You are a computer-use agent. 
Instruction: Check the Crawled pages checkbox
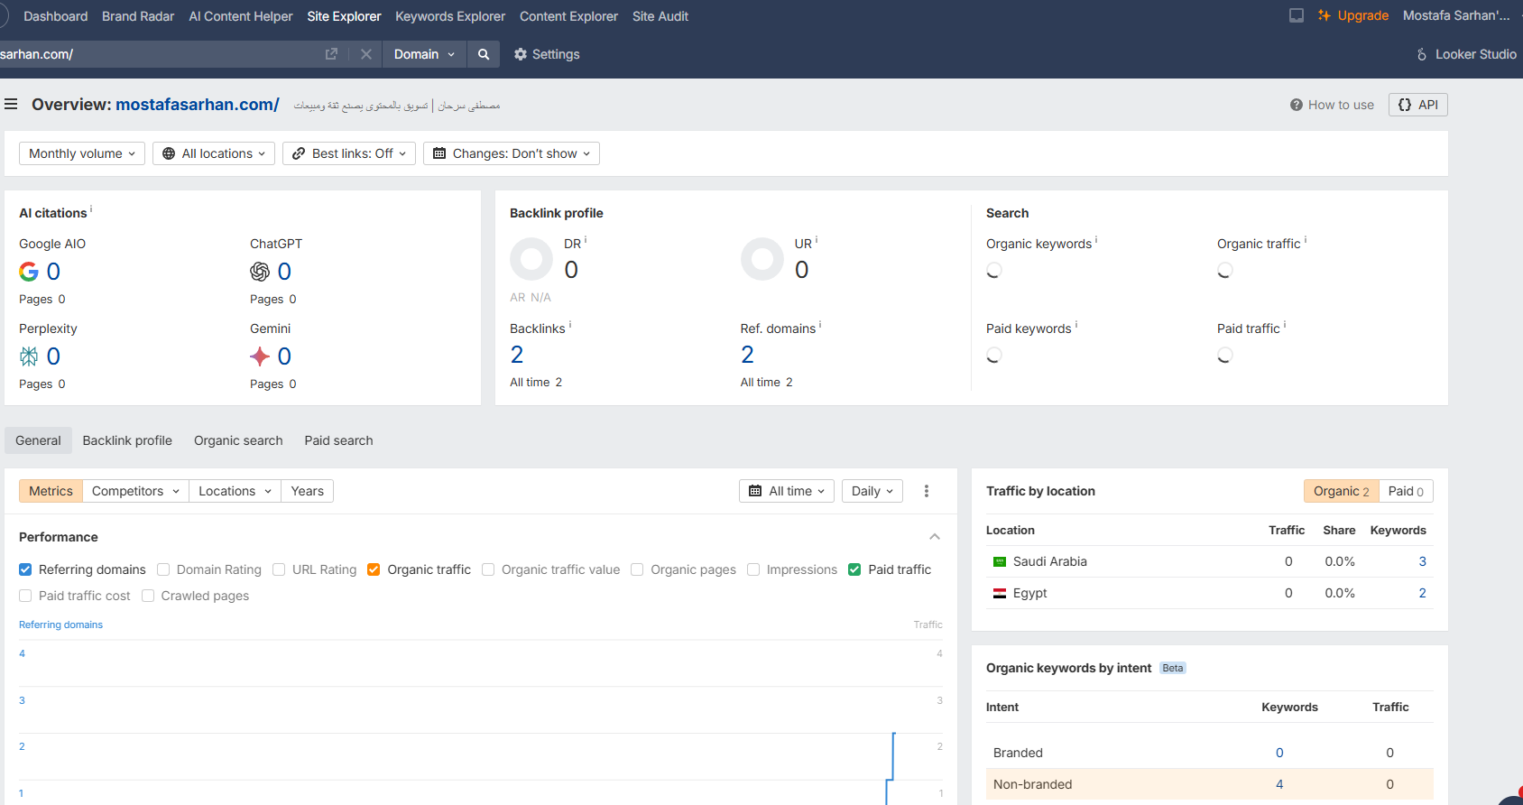pyautogui.click(x=148, y=596)
